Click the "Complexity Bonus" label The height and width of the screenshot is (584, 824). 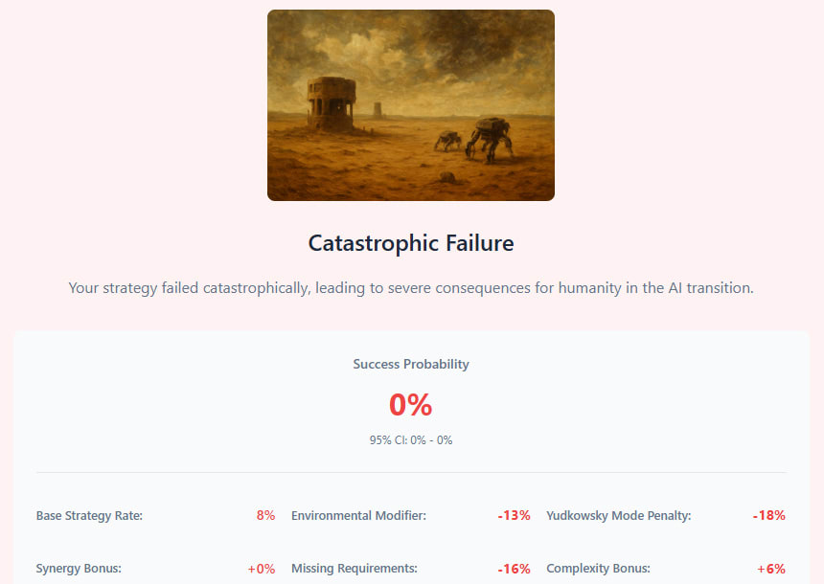click(x=598, y=569)
